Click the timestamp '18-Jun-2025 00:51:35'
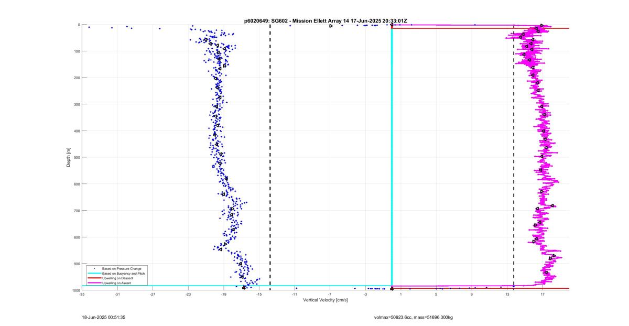Image resolution: width=629 pixels, height=326 pixels. (x=104, y=318)
